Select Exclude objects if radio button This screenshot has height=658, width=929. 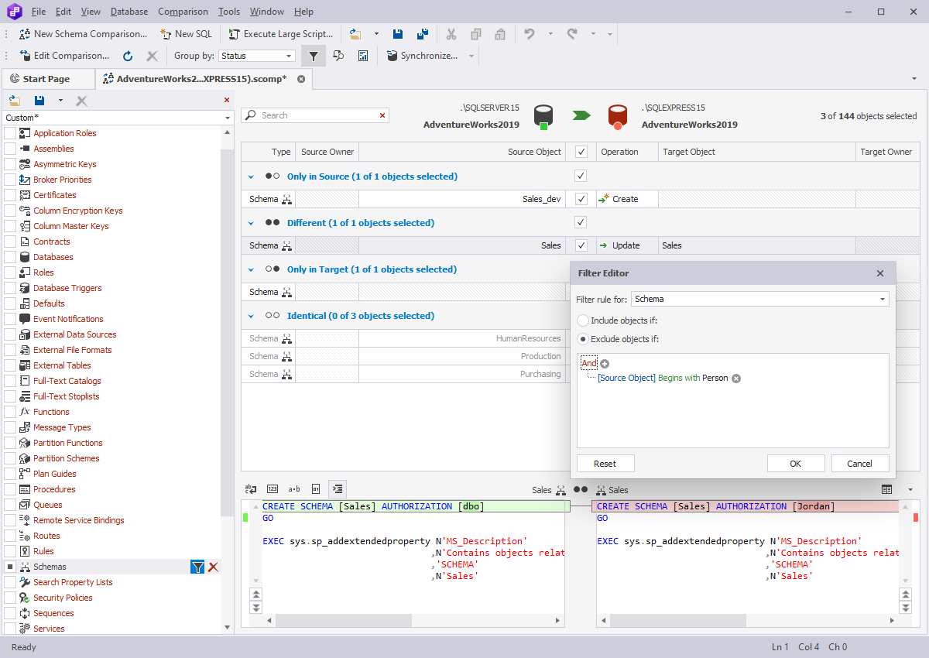[582, 339]
